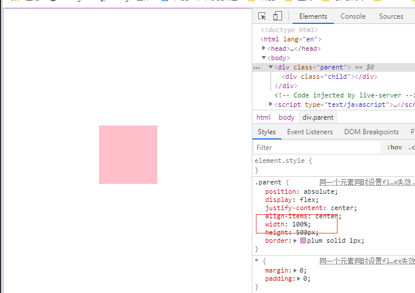Open the plum border color swatch

[303, 240]
